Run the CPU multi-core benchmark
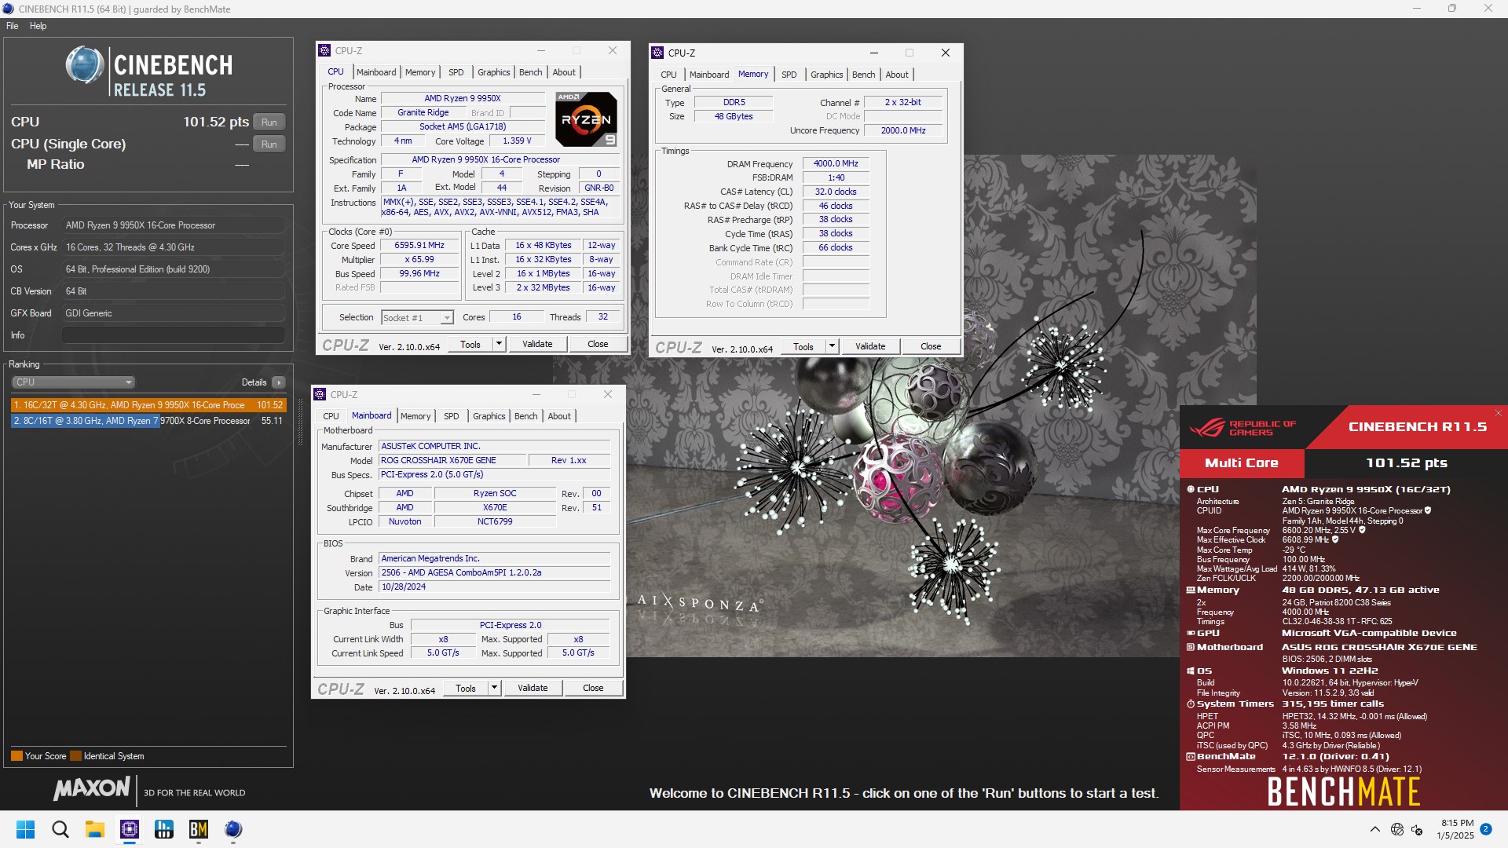Screen dimensions: 1508x848 pos(269,122)
